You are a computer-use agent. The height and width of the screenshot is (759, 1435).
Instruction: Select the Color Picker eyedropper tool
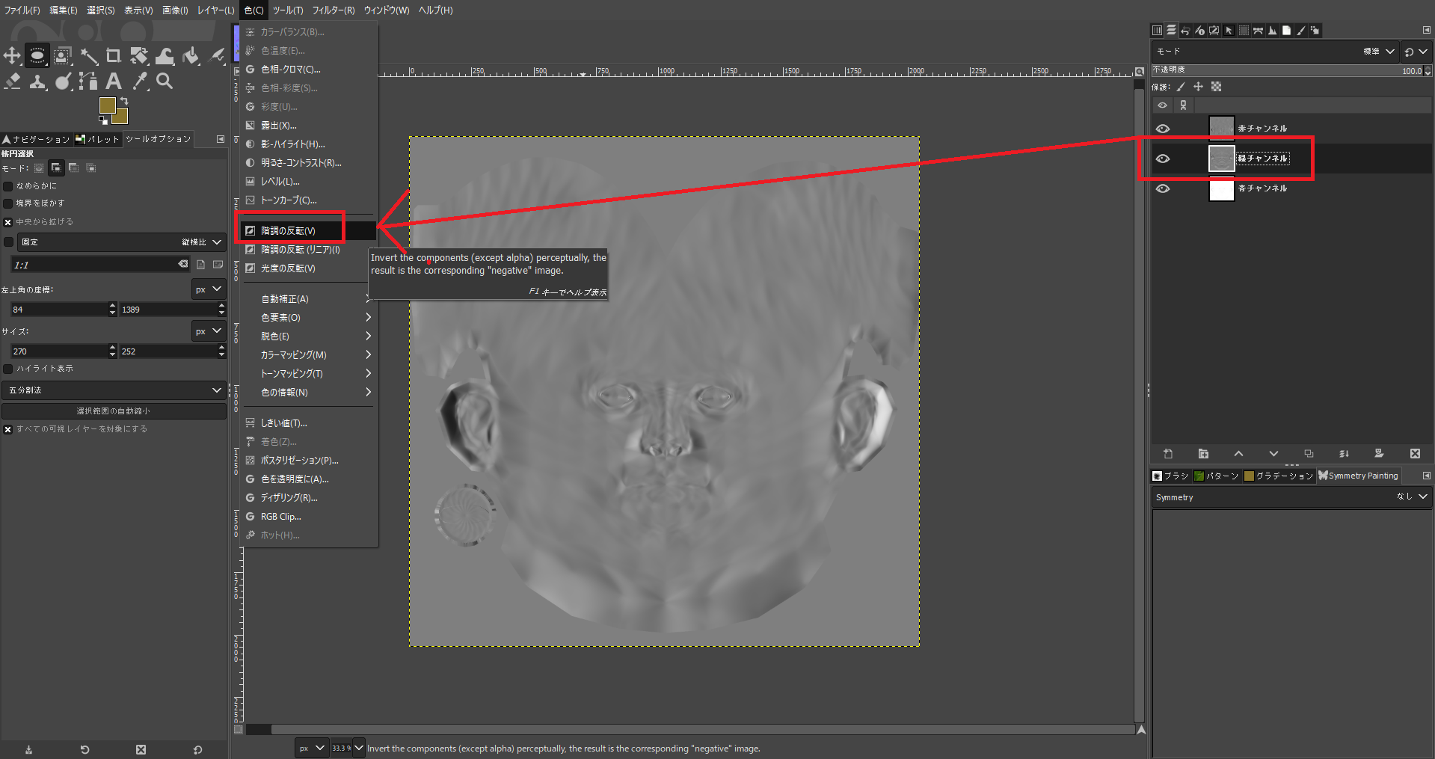[140, 81]
